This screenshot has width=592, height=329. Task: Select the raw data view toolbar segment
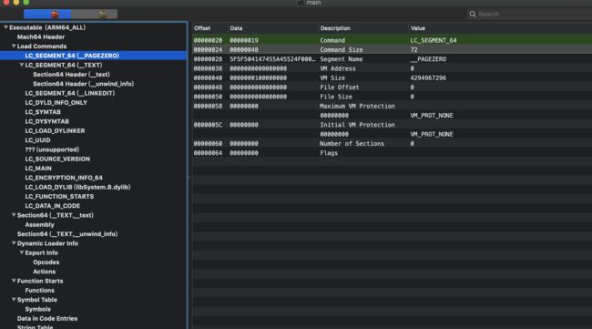pos(47,15)
